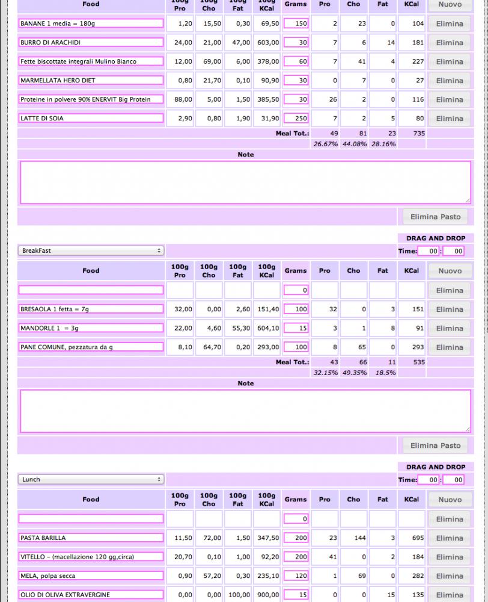Click the Lunch time hours field
The width and height of the screenshot is (488, 602).
pos(429,480)
